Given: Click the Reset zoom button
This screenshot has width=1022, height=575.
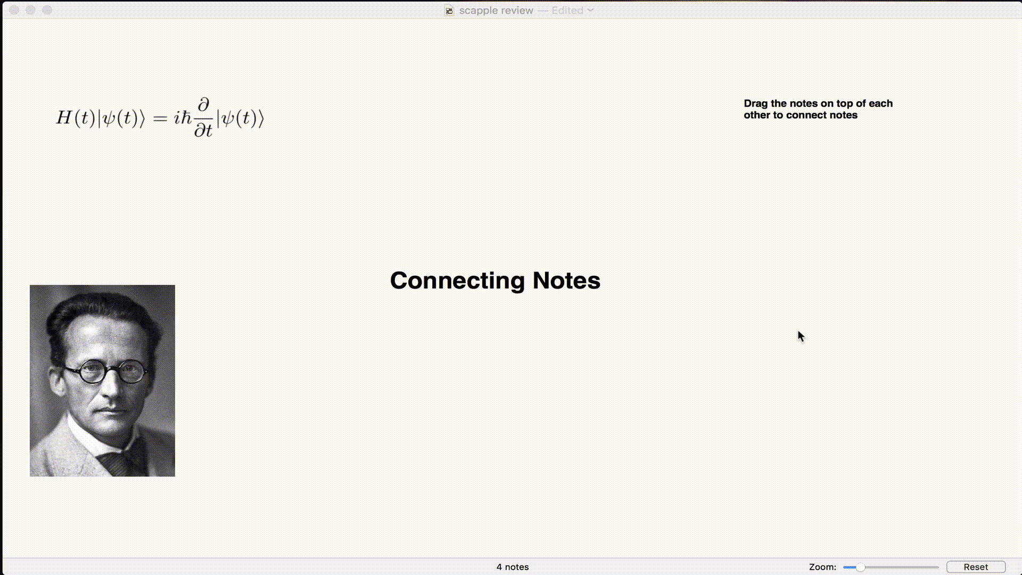Looking at the screenshot, I should pyautogui.click(x=975, y=567).
